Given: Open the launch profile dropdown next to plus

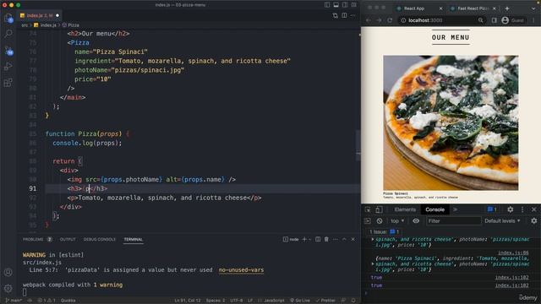Looking at the screenshot, I should 310,239.
